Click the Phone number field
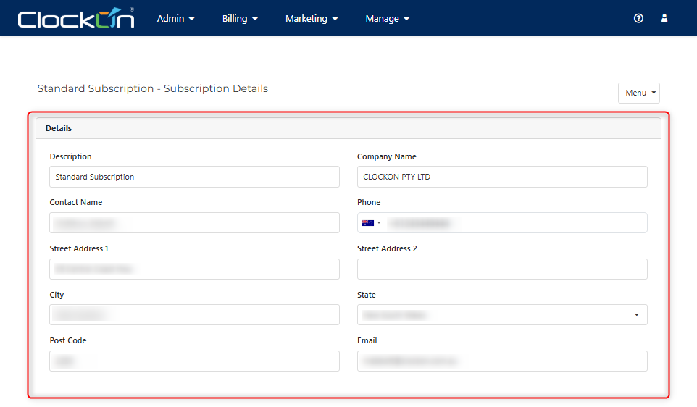Image resolution: width=697 pixels, height=407 pixels. click(x=514, y=223)
